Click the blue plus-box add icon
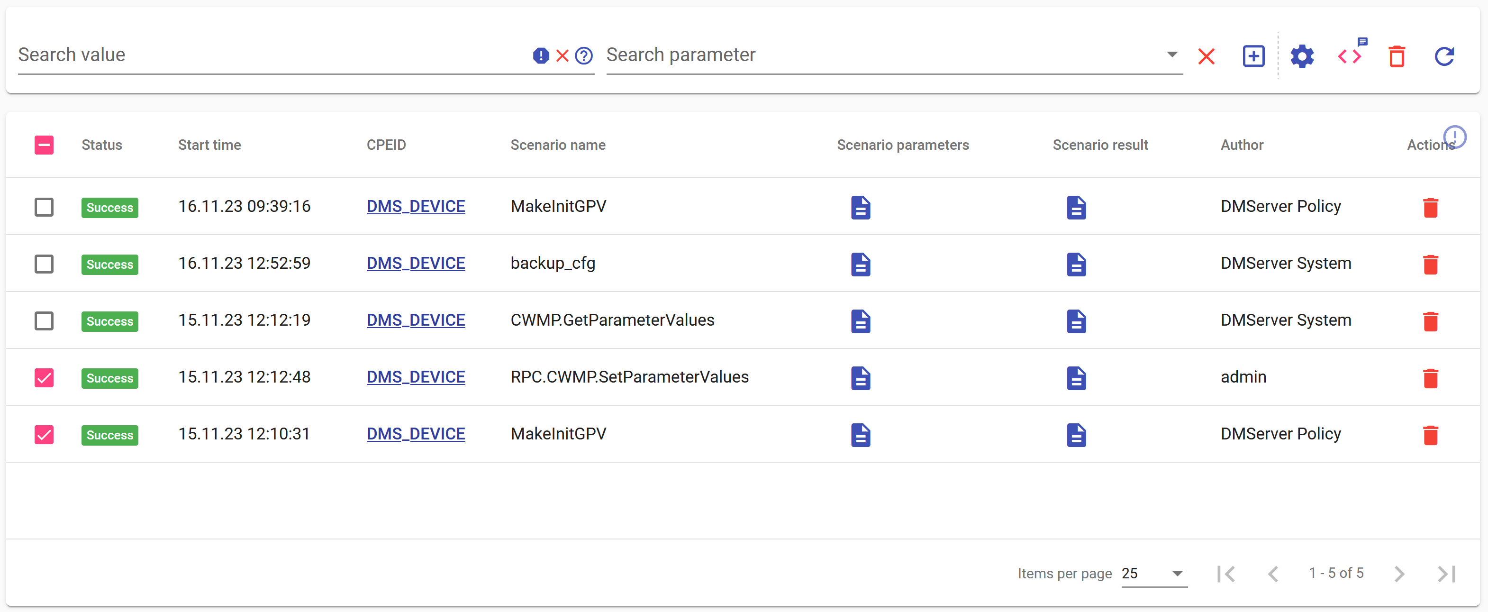1488x612 pixels. pos(1253,56)
